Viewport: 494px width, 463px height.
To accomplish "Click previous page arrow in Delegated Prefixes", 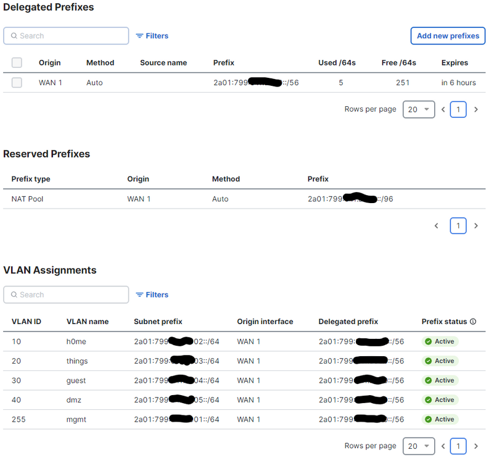I will pyautogui.click(x=443, y=110).
